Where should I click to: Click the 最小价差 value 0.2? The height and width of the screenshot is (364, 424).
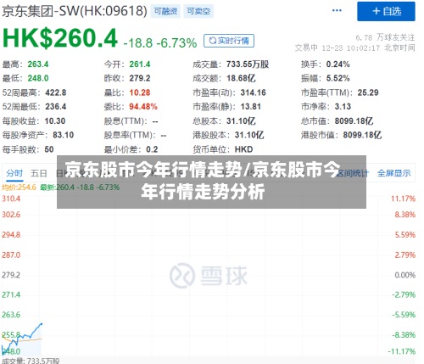click(152, 149)
